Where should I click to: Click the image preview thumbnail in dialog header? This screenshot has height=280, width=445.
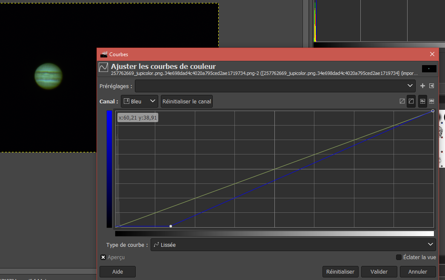[x=429, y=69]
